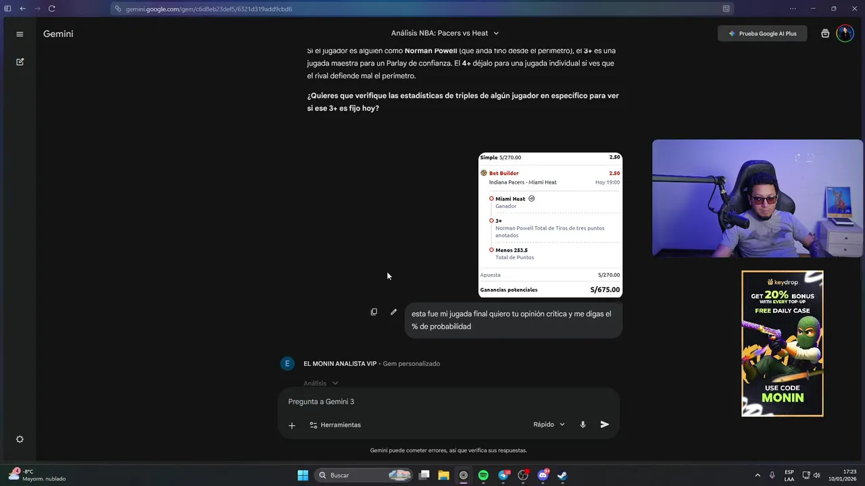The height and width of the screenshot is (486, 865).
Task: Open the volume and network quick settings
Action: point(812,475)
